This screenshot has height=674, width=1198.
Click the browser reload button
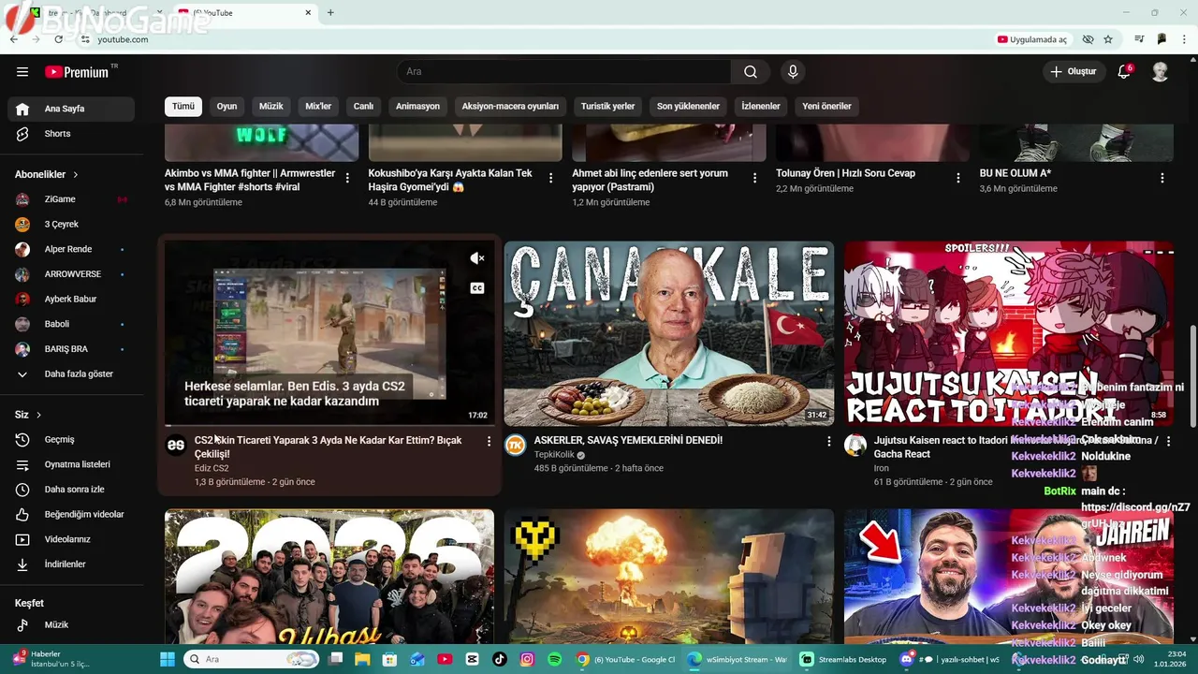58,39
